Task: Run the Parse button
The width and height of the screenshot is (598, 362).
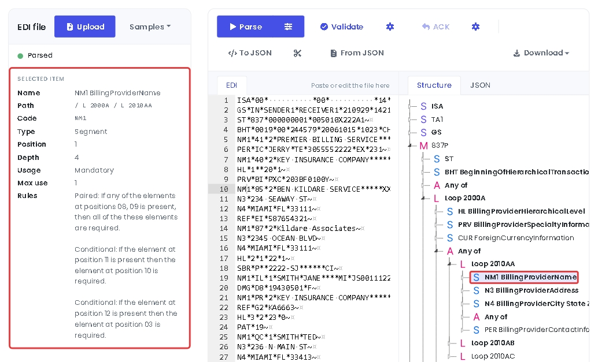Action: pyautogui.click(x=245, y=27)
